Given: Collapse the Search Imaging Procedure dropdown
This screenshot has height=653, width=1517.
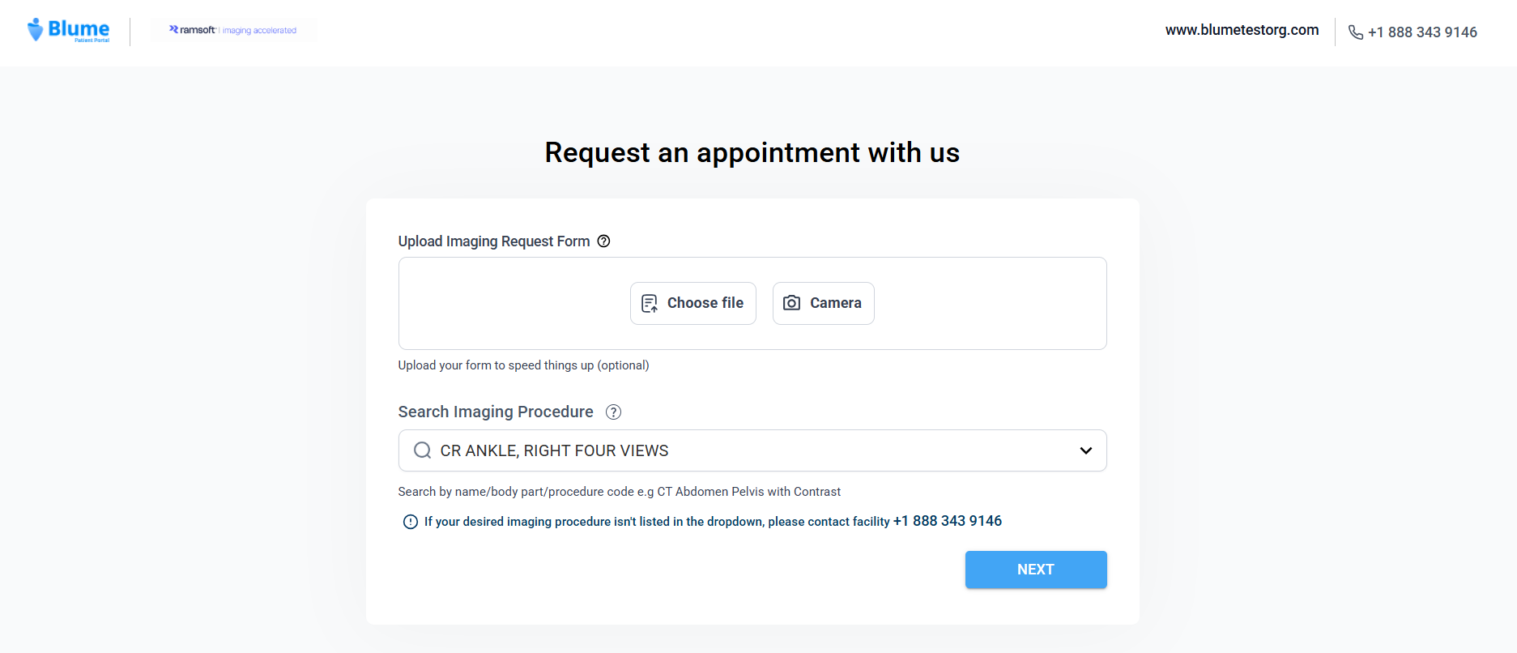Looking at the screenshot, I should click(1084, 450).
